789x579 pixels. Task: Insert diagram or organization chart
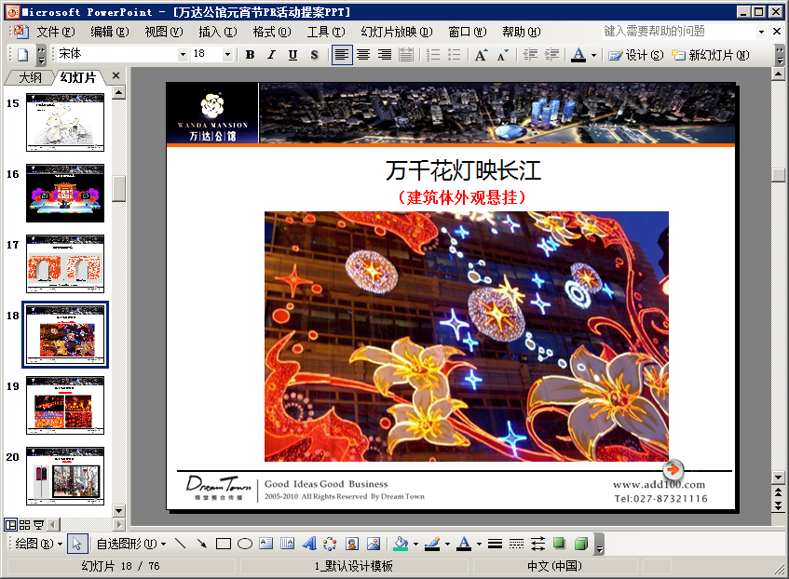click(x=330, y=544)
